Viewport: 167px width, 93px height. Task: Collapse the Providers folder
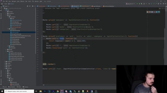point(6,51)
